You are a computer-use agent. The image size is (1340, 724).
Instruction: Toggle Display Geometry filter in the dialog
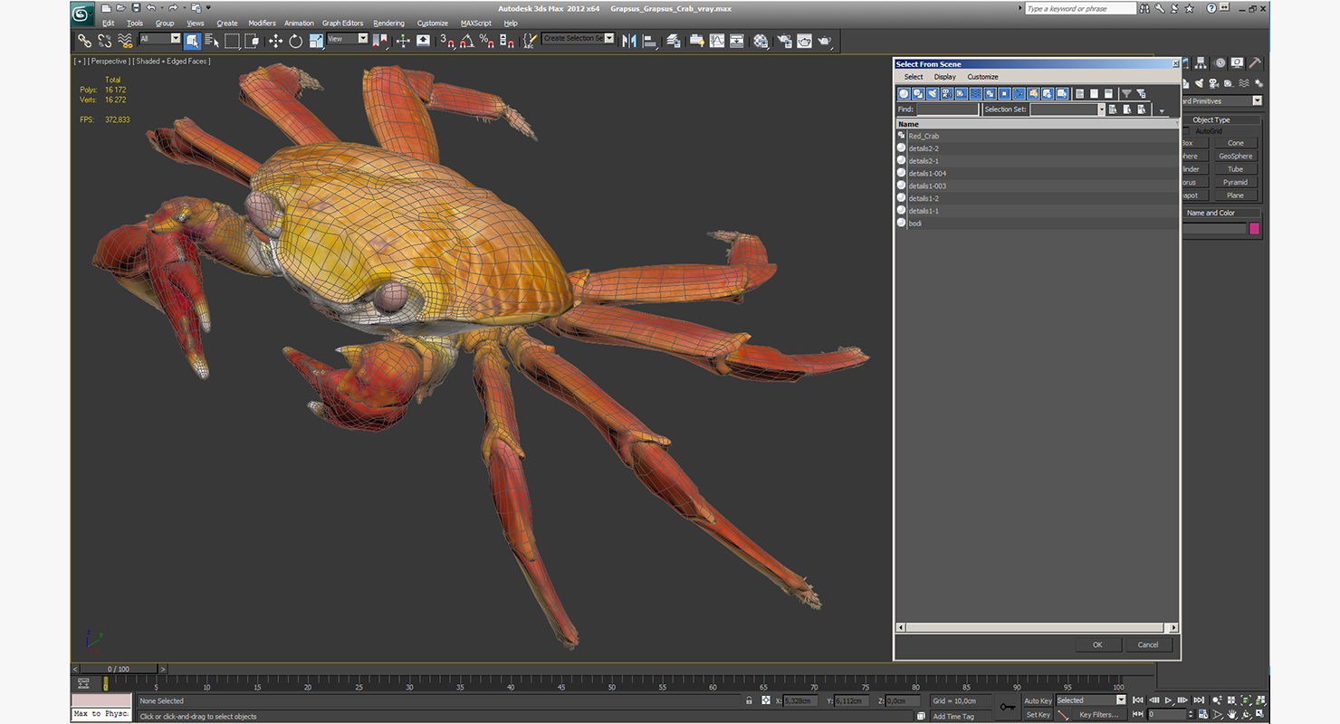pos(904,94)
